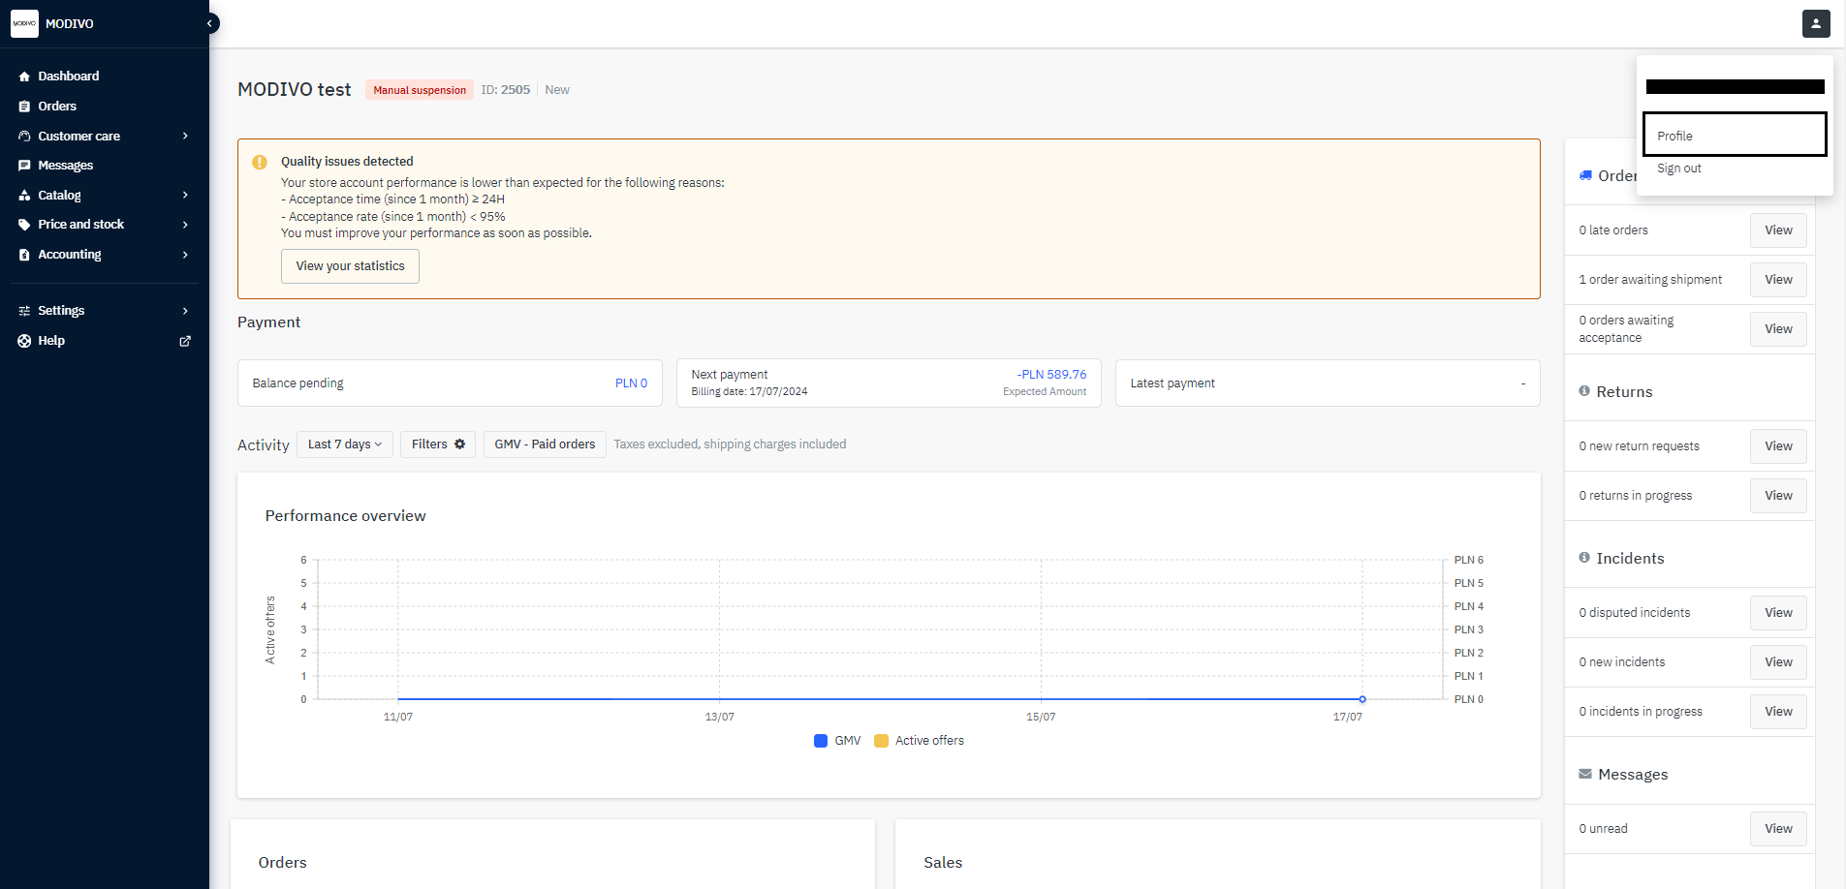
Task: Click the 17/07 data point on chart
Action: [x=1362, y=699]
